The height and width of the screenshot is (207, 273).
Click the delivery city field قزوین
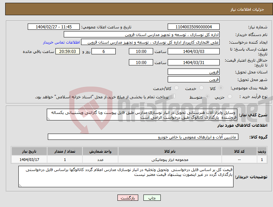[x=193, y=79]
